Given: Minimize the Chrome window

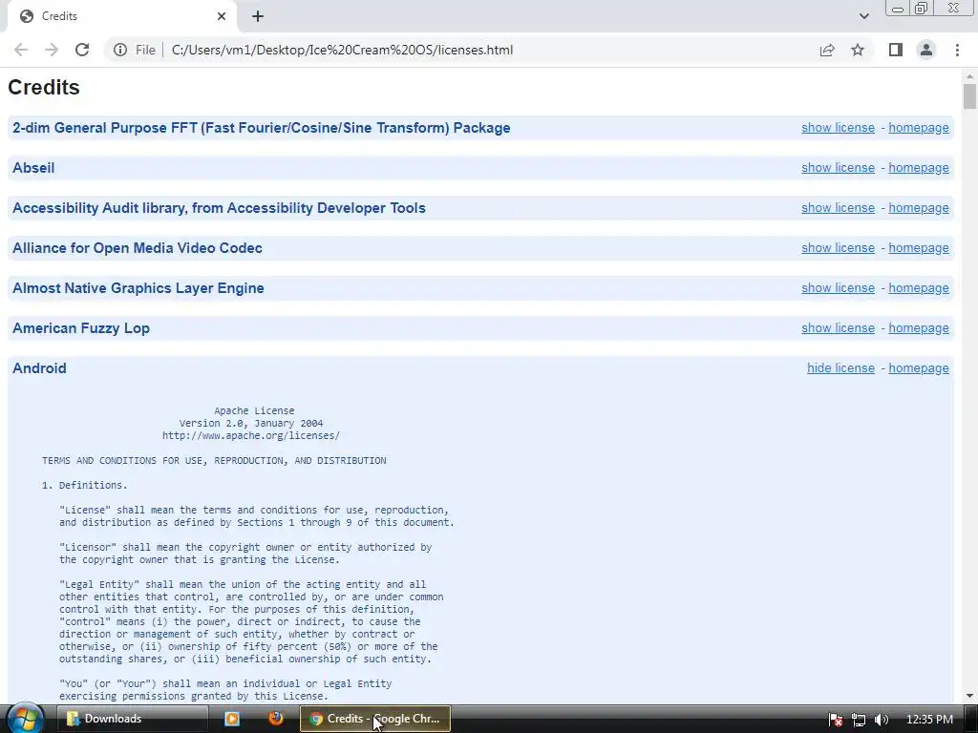Looking at the screenshot, I should coord(898,9).
